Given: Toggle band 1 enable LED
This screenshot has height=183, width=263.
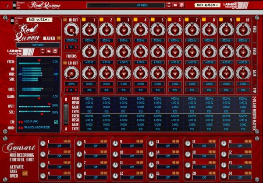Looking at the screenshot, I should point(83,20).
